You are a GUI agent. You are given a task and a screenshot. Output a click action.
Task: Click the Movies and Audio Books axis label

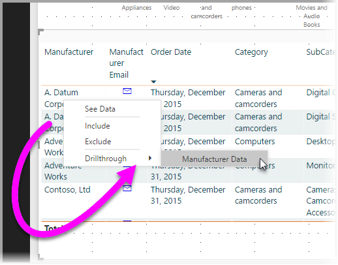[x=311, y=16]
